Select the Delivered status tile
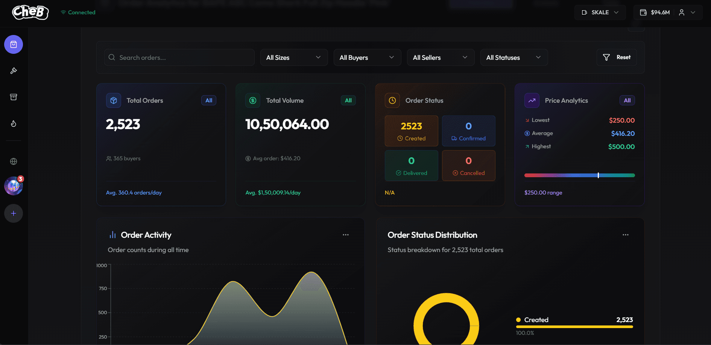Screen dimensions: 711x345 pyautogui.click(x=412, y=166)
